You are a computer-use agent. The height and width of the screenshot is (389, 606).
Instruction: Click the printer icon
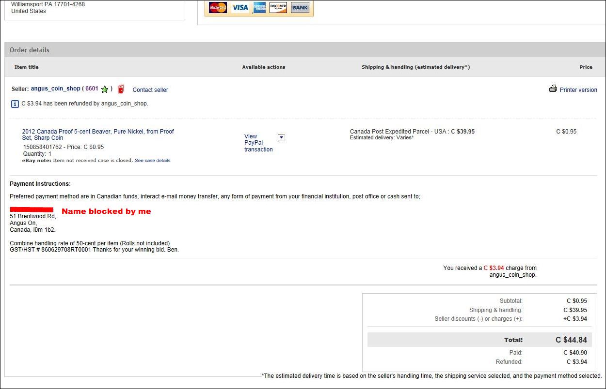[553, 89]
